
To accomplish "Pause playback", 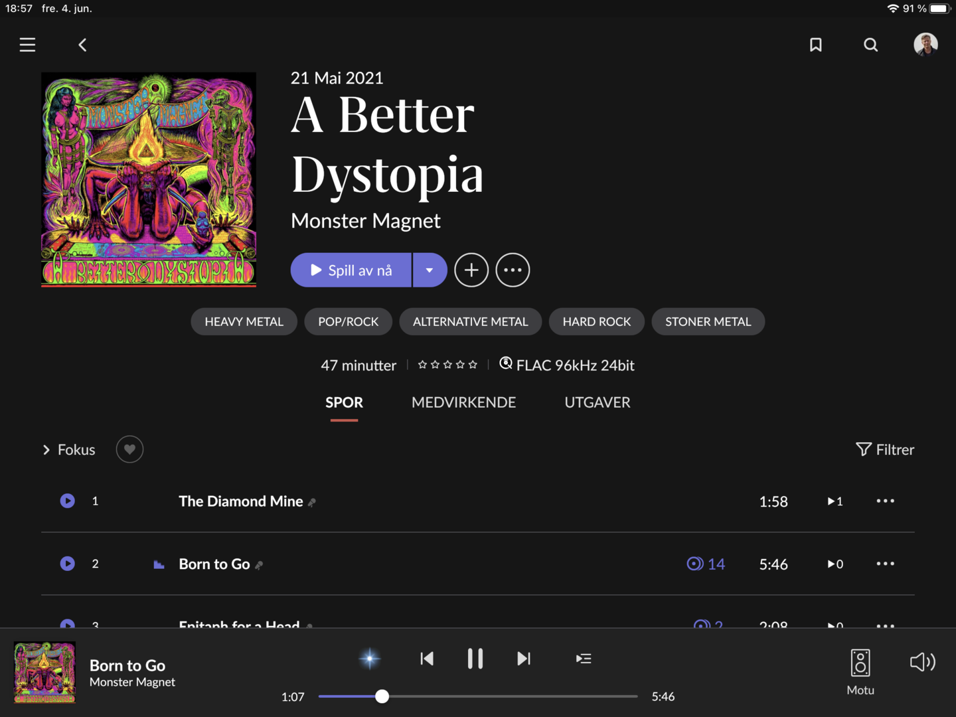I will [475, 659].
